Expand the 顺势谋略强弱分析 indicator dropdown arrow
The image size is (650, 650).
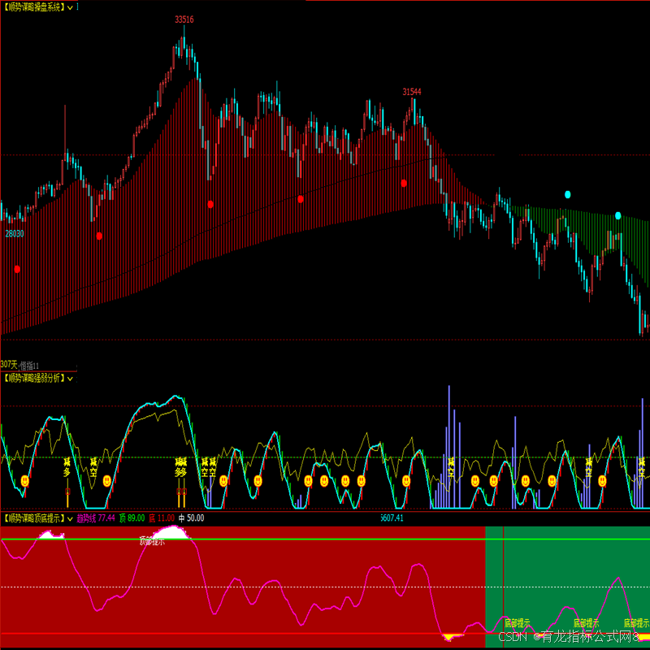coord(70,379)
